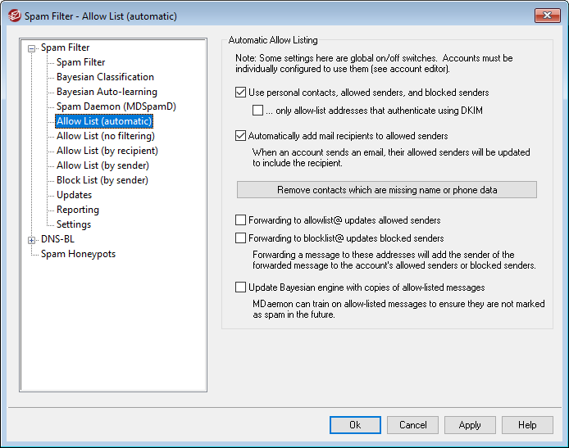Close the Spam Filter dialog window
Image resolution: width=569 pixels, height=448 pixels.
click(x=547, y=16)
